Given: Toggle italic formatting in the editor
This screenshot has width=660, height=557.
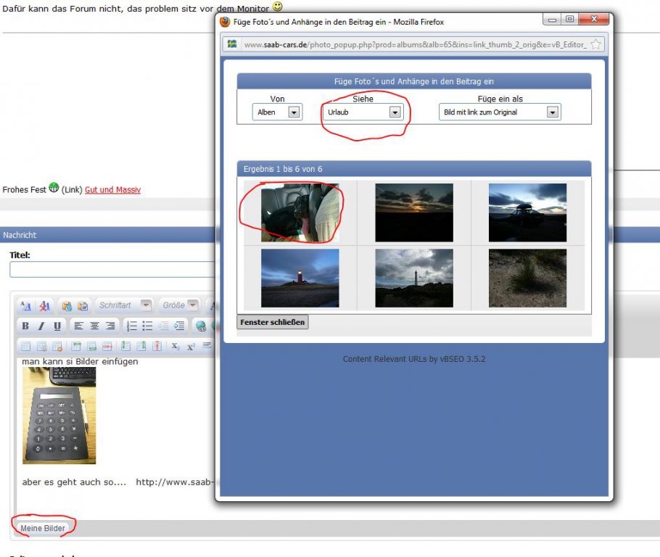Looking at the screenshot, I should 41,326.
